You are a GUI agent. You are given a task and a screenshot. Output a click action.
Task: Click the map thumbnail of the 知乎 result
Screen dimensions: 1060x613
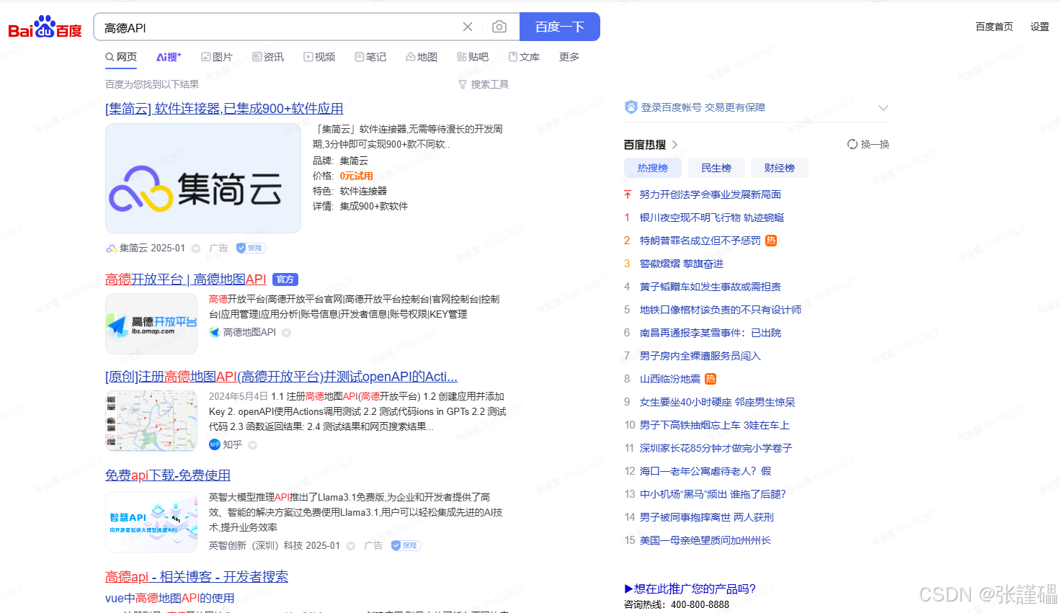(151, 421)
